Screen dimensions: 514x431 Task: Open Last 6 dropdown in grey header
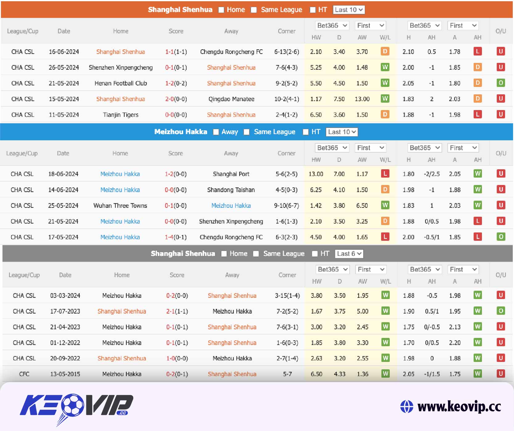[x=349, y=254]
